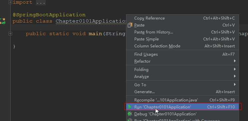Open the Go To menu entry
Image resolution: width=248 pixels, height=121 pixels.
click(183, 85)
